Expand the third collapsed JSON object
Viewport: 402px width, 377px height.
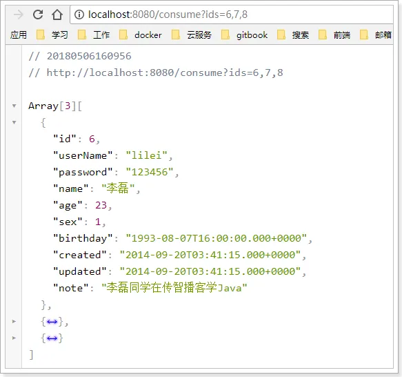[x=14, y=338]
